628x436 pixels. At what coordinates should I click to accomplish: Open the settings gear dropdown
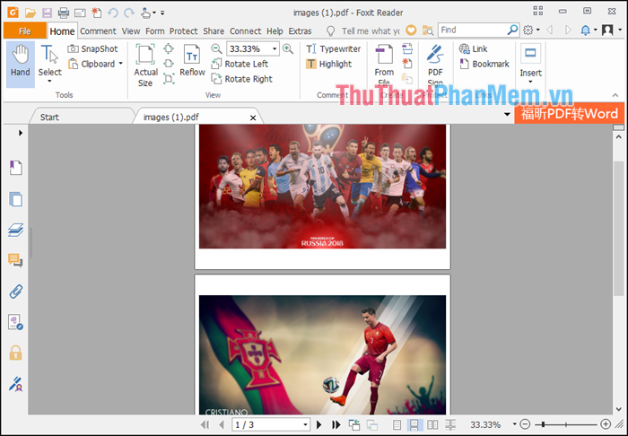coord(531,30)
